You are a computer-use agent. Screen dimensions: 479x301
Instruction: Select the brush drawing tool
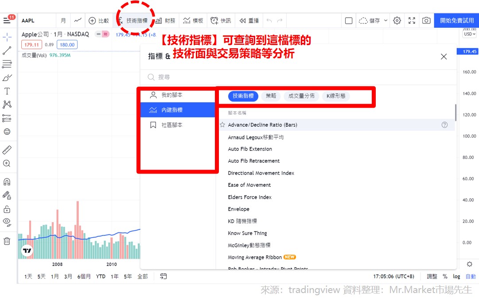point(7,77)
